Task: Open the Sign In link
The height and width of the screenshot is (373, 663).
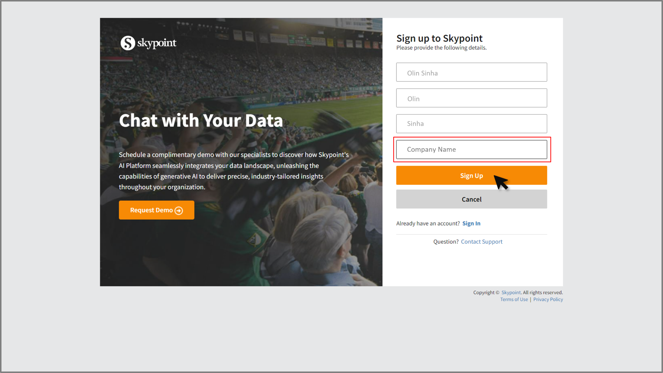Action: 471,223
